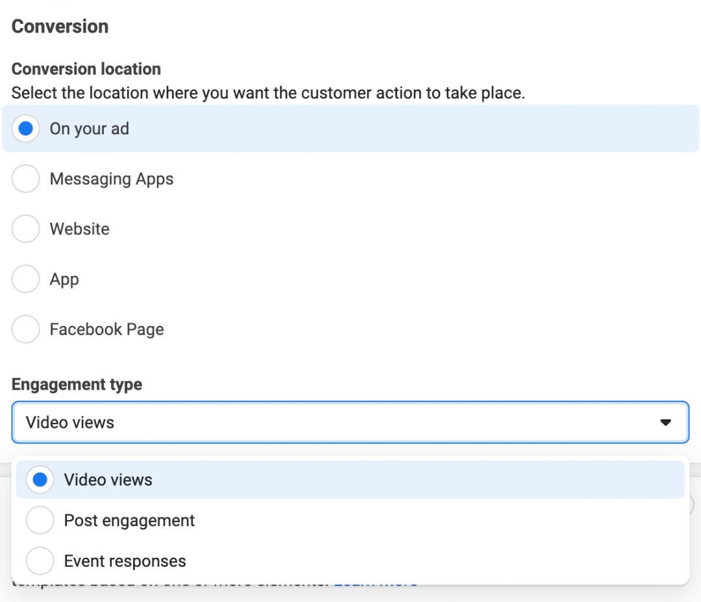The height and width of the screenshot is (602, 701).
Task: Click the 'Engagement type' field label
Action: (77, 384)
